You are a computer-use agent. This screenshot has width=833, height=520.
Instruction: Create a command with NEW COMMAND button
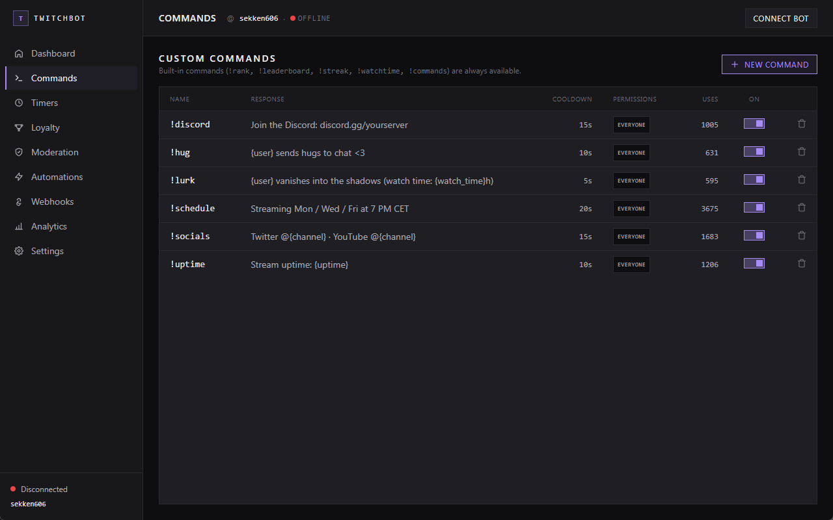coord(769,64)
